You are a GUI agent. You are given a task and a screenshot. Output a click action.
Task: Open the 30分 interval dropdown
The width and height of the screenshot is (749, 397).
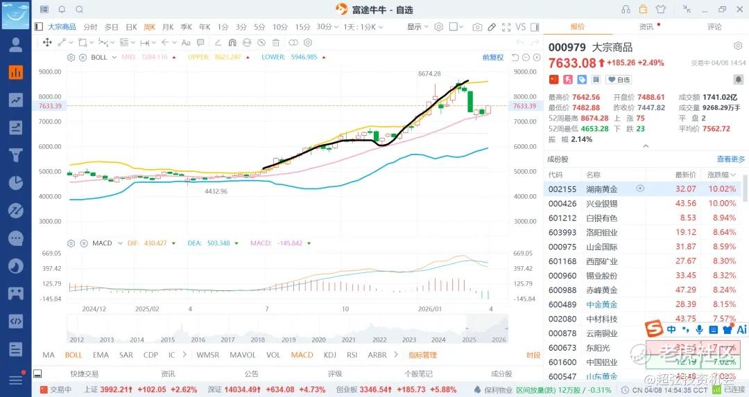click(x=327, y=27)
